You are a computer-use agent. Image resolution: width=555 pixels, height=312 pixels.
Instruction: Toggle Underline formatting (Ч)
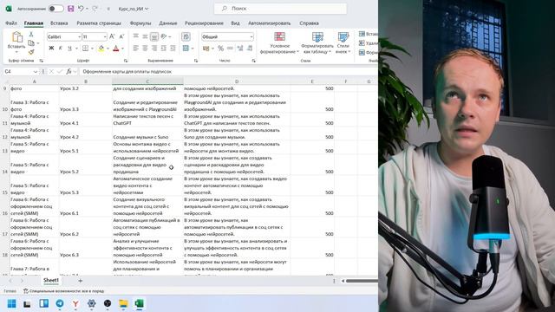pyautogui.click(x=69, y=49)
